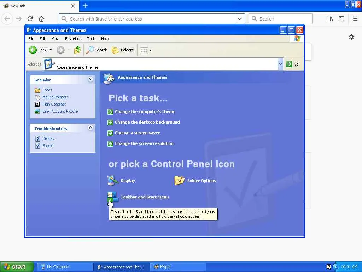Viewport: 362px width, 272px height.
Task: Open the Favorites menu
Action: point(73,39)
